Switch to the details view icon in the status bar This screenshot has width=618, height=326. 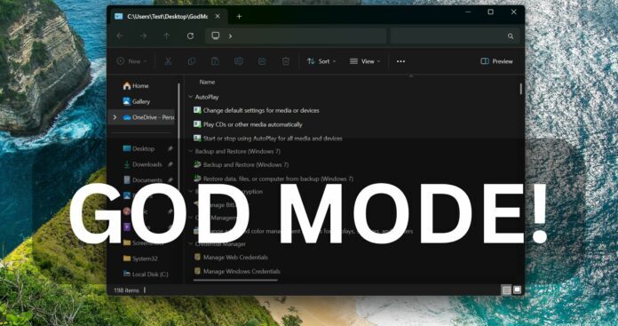[x=506, y=290]
